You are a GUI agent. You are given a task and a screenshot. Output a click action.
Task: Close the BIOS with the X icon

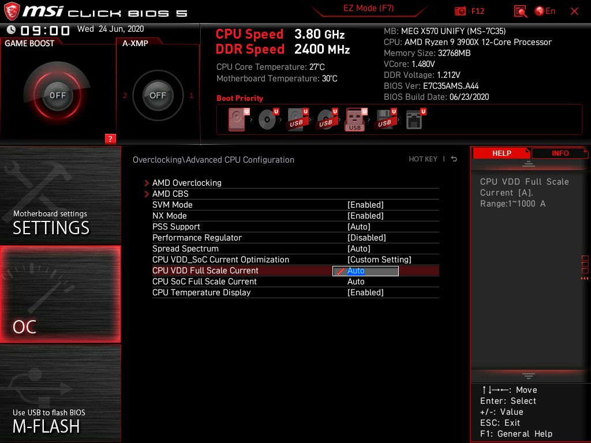(574, 12)
